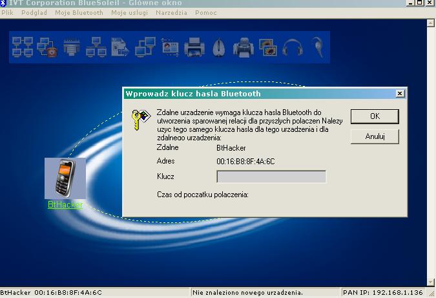Click the key icon in the passkey dialog
The height and width of the screenshot is (298, 436).
pos(141,120)
